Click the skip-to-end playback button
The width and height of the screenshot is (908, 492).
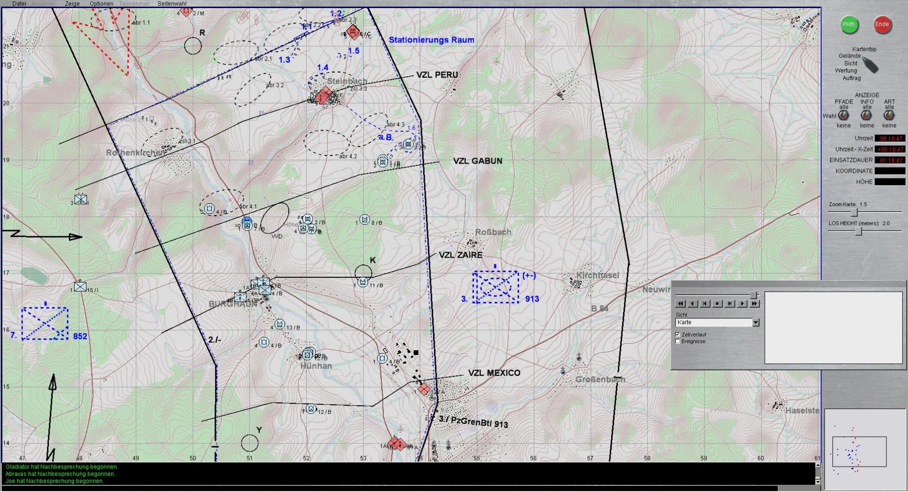730,304
